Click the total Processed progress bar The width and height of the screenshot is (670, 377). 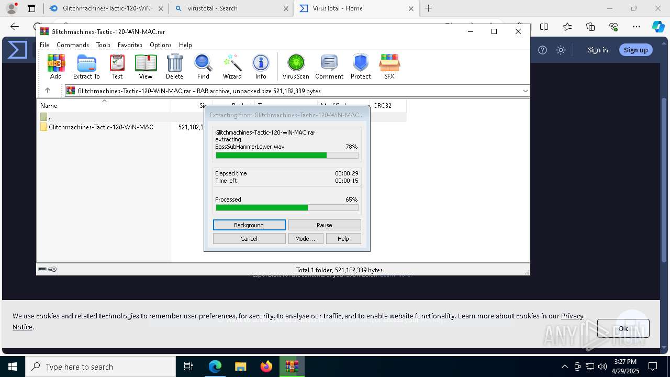pyautogui.click(x=287, y=208)
